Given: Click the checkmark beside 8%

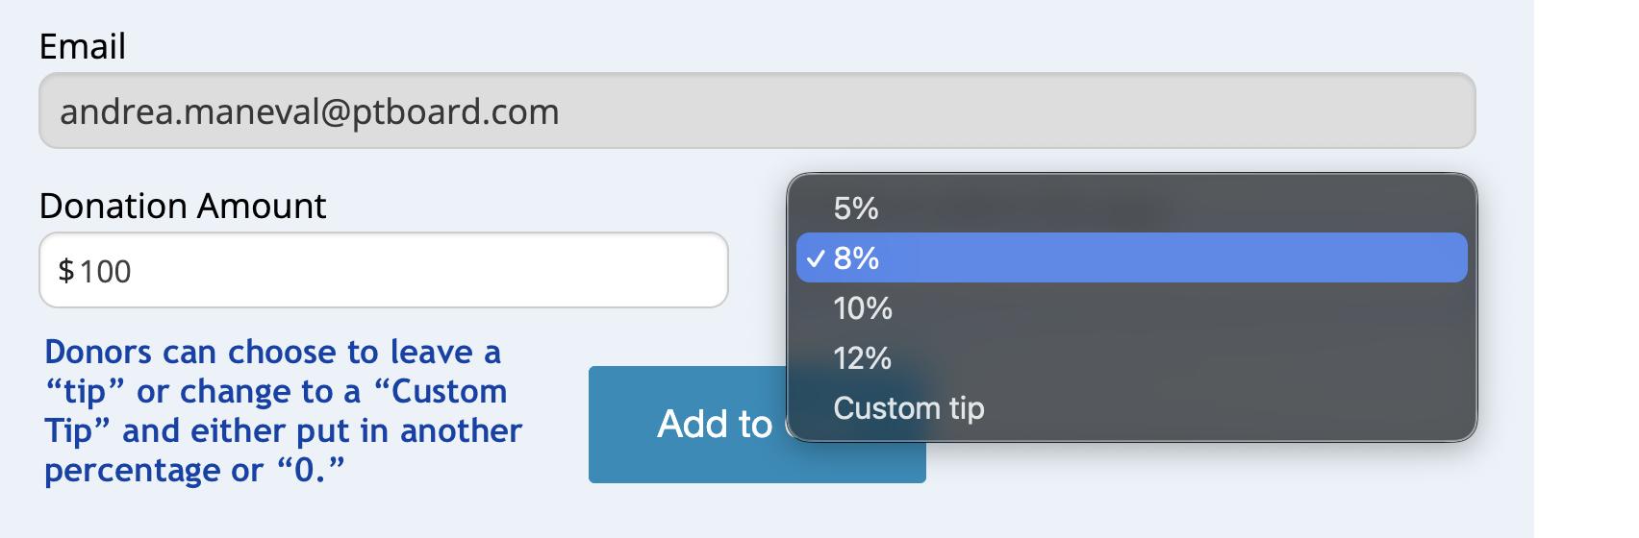Looking at the screenshot, I should tap(816, 258).
